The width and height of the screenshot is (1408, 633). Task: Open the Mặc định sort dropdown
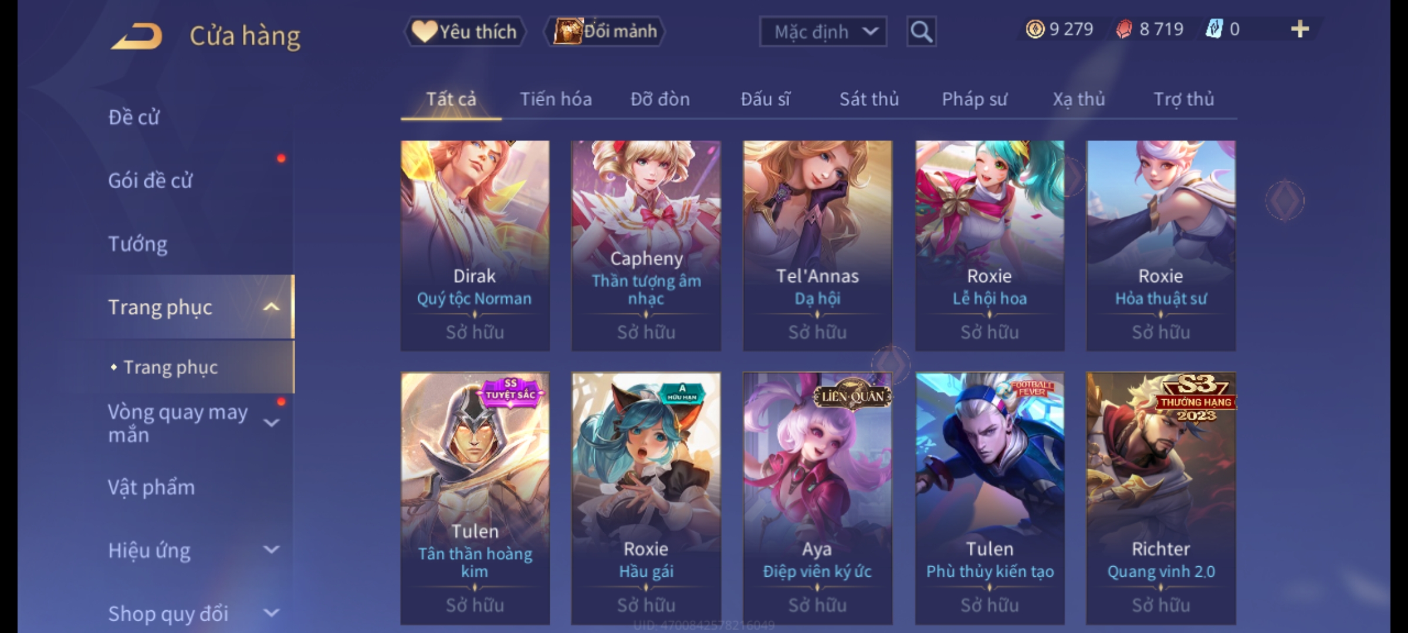coord(823,32)
